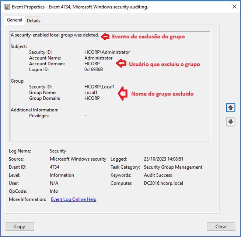Close the Event Properties window with X

coord(234,7)
